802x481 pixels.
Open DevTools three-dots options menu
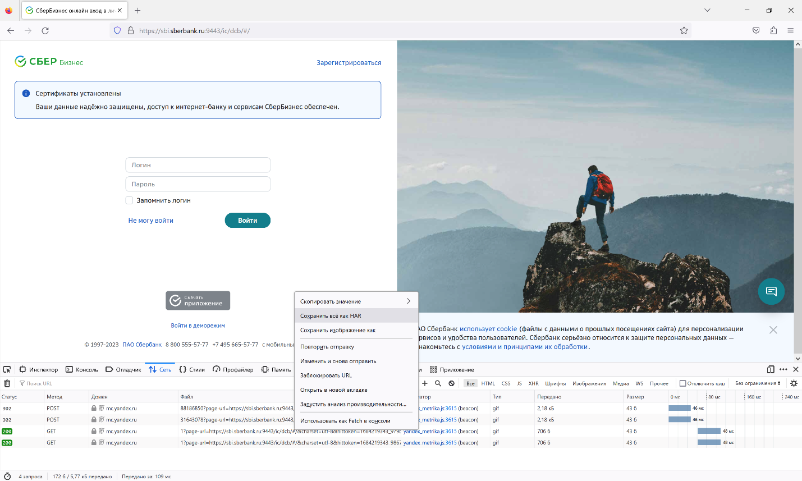pos(783,369)
